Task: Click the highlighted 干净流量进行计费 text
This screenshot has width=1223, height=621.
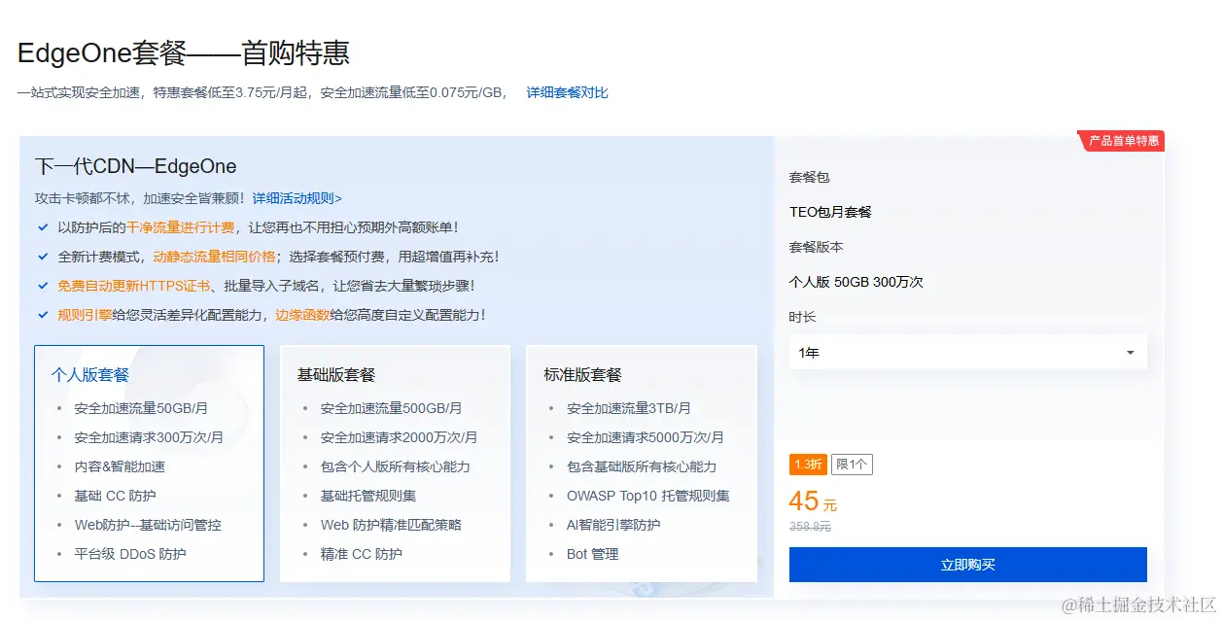Action: coord(181,227)
